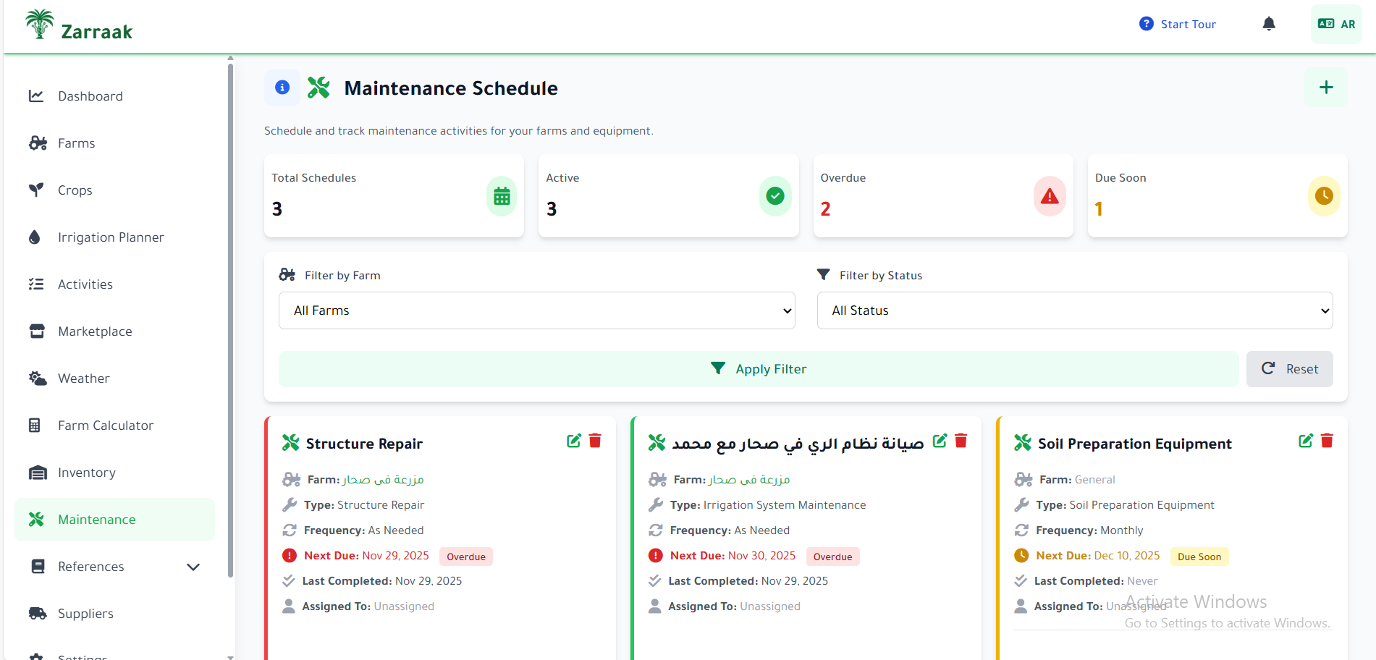Delete the Structure Repair schedule
This screenshot has height=660, width=1376.
click(x=595, y=440)
